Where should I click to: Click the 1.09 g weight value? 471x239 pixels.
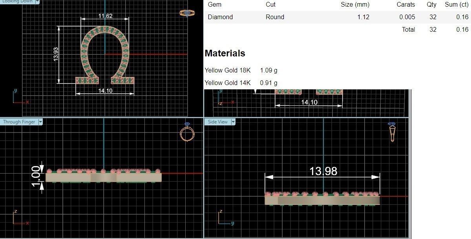[x=269, y=71]
